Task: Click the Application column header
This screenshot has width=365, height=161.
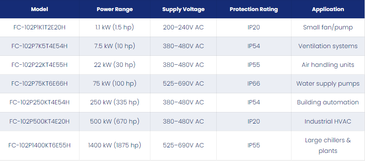Action: (x=328, y=9)
